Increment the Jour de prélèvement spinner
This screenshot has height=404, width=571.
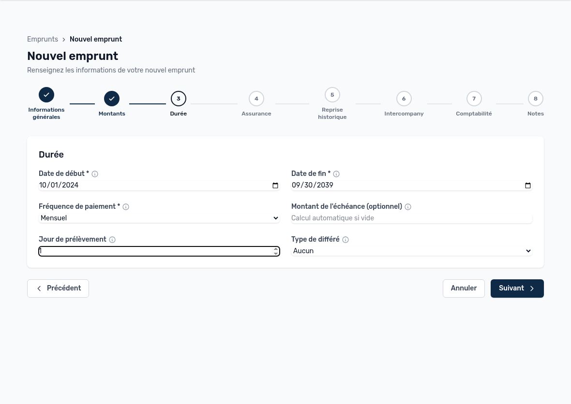pos(276,249)
